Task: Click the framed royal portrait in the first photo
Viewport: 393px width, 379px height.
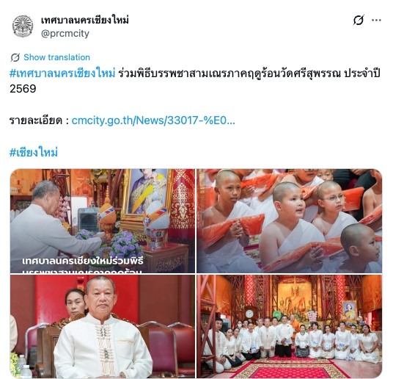Action: click(147, 193)
